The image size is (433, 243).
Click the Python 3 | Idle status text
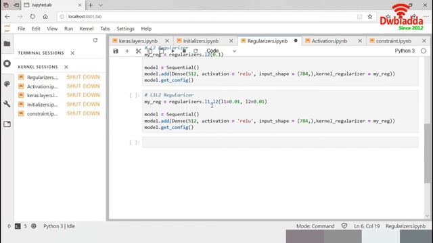(x=59, y=226)
